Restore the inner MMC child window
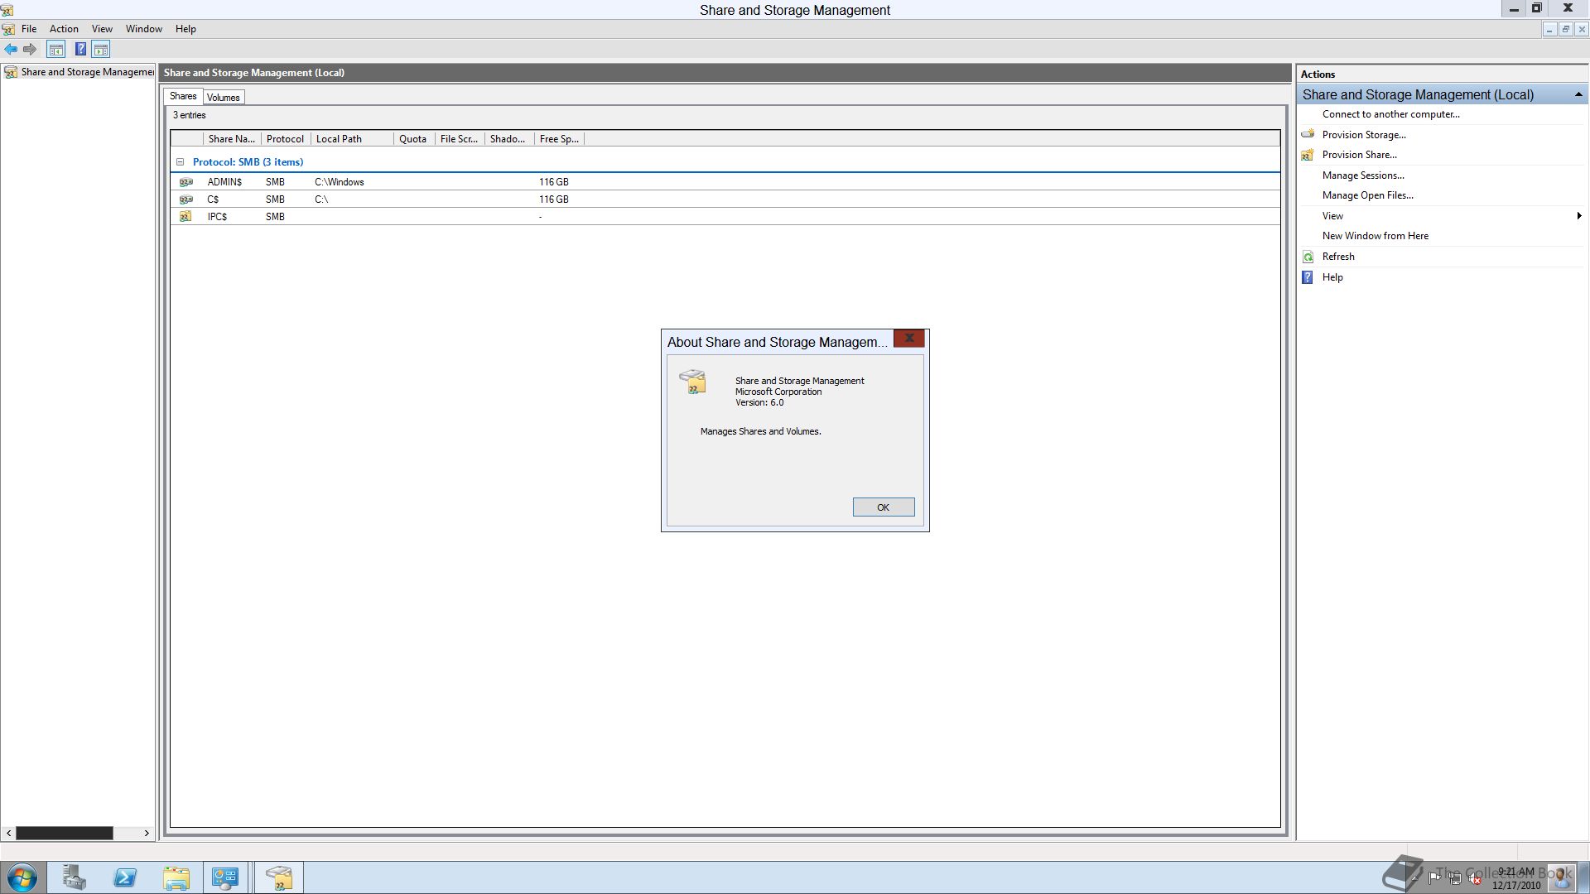 click(1565, 29)
